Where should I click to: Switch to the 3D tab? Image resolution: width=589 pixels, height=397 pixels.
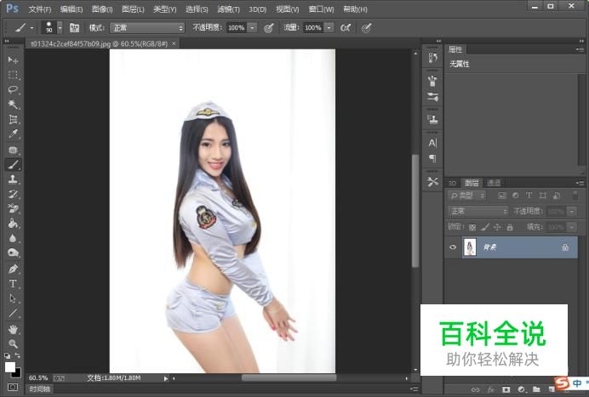click(x=452, y=183)
